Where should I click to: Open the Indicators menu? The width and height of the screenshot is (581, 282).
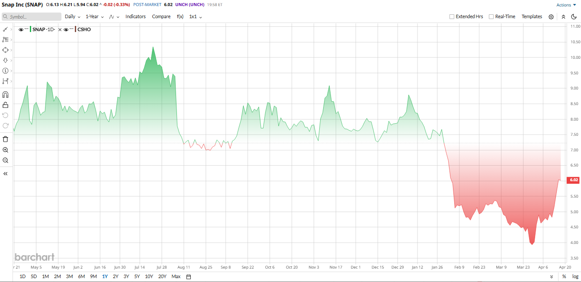coord(135,16)
